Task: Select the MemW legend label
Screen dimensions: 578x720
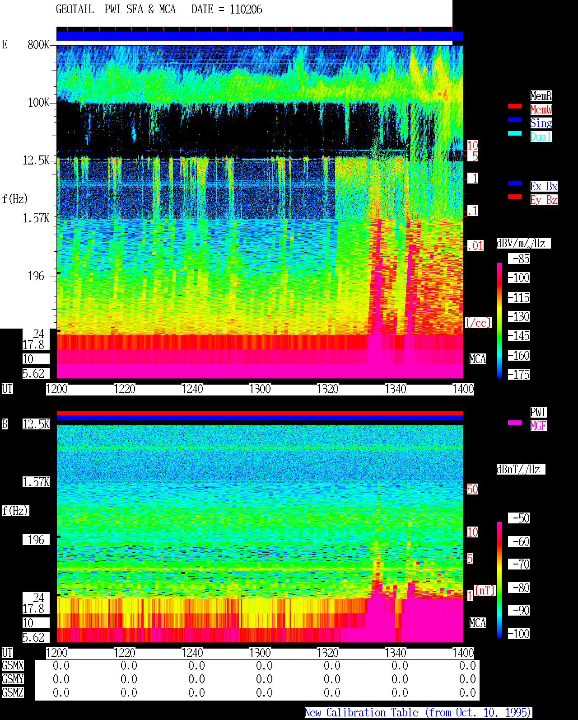Action: (541, 109)
